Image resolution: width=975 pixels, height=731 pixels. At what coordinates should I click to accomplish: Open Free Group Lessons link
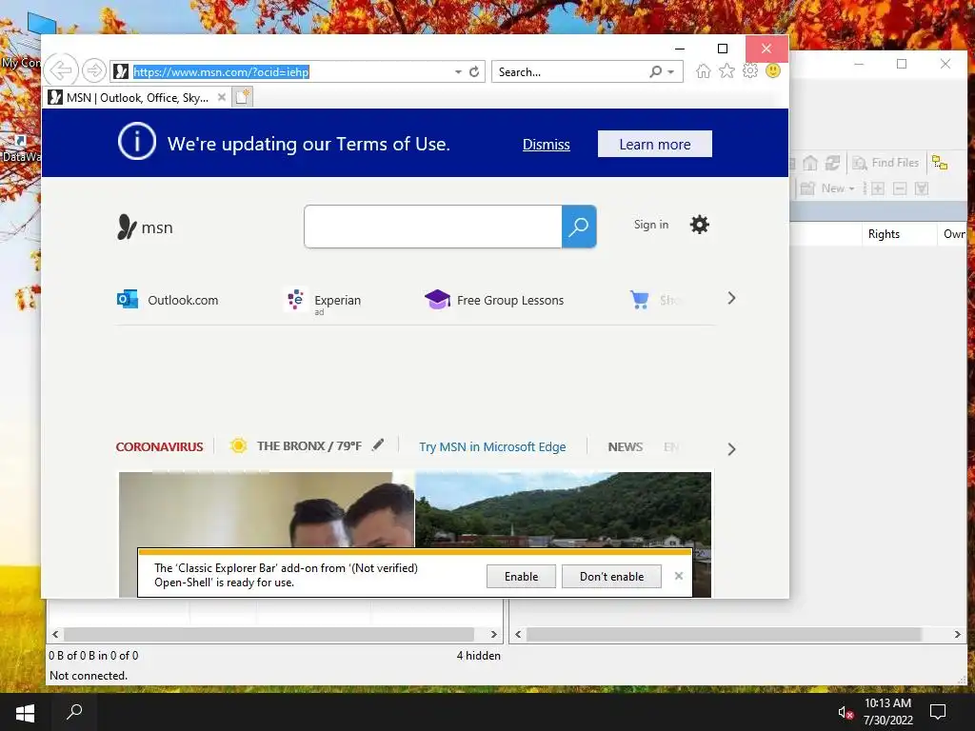pyautogui.click(x=494, y=300)
